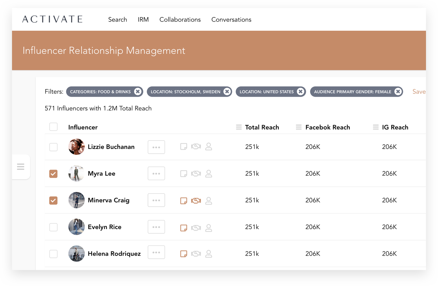
Task: Open the note icon for Myra Lee
Action: [x=184, y=174]
